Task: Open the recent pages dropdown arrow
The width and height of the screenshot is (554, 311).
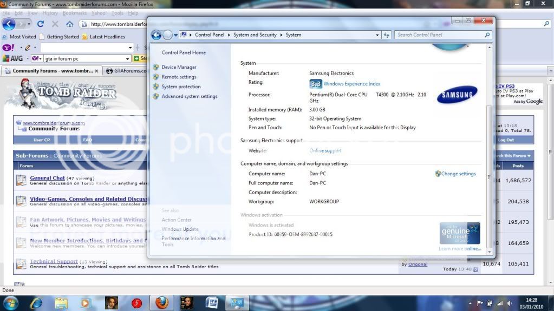Action: tap(175, 35)
